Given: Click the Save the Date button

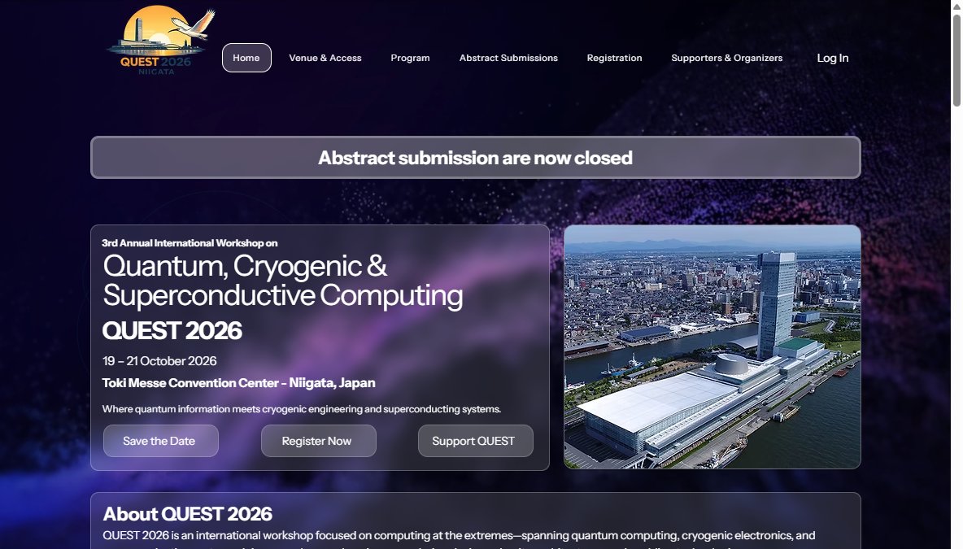Looking at the screenshot, I should [161, 441].
